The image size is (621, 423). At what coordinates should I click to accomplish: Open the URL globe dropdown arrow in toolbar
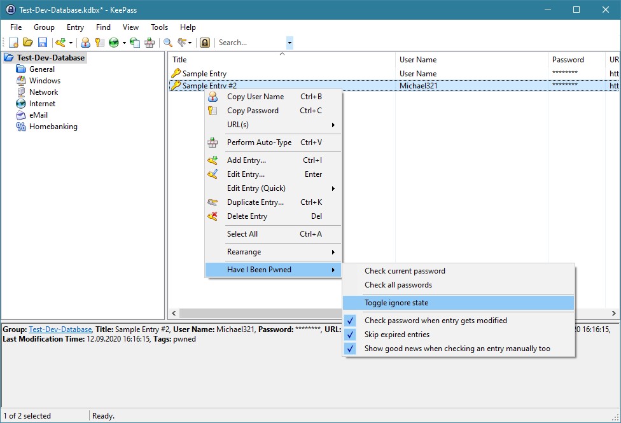pyautogui.click(x=124, y=43)
